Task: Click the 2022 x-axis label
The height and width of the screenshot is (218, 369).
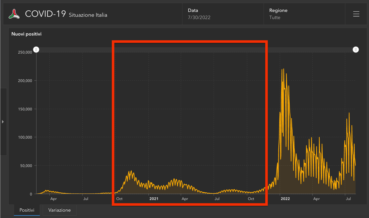Action: point(285,199)
